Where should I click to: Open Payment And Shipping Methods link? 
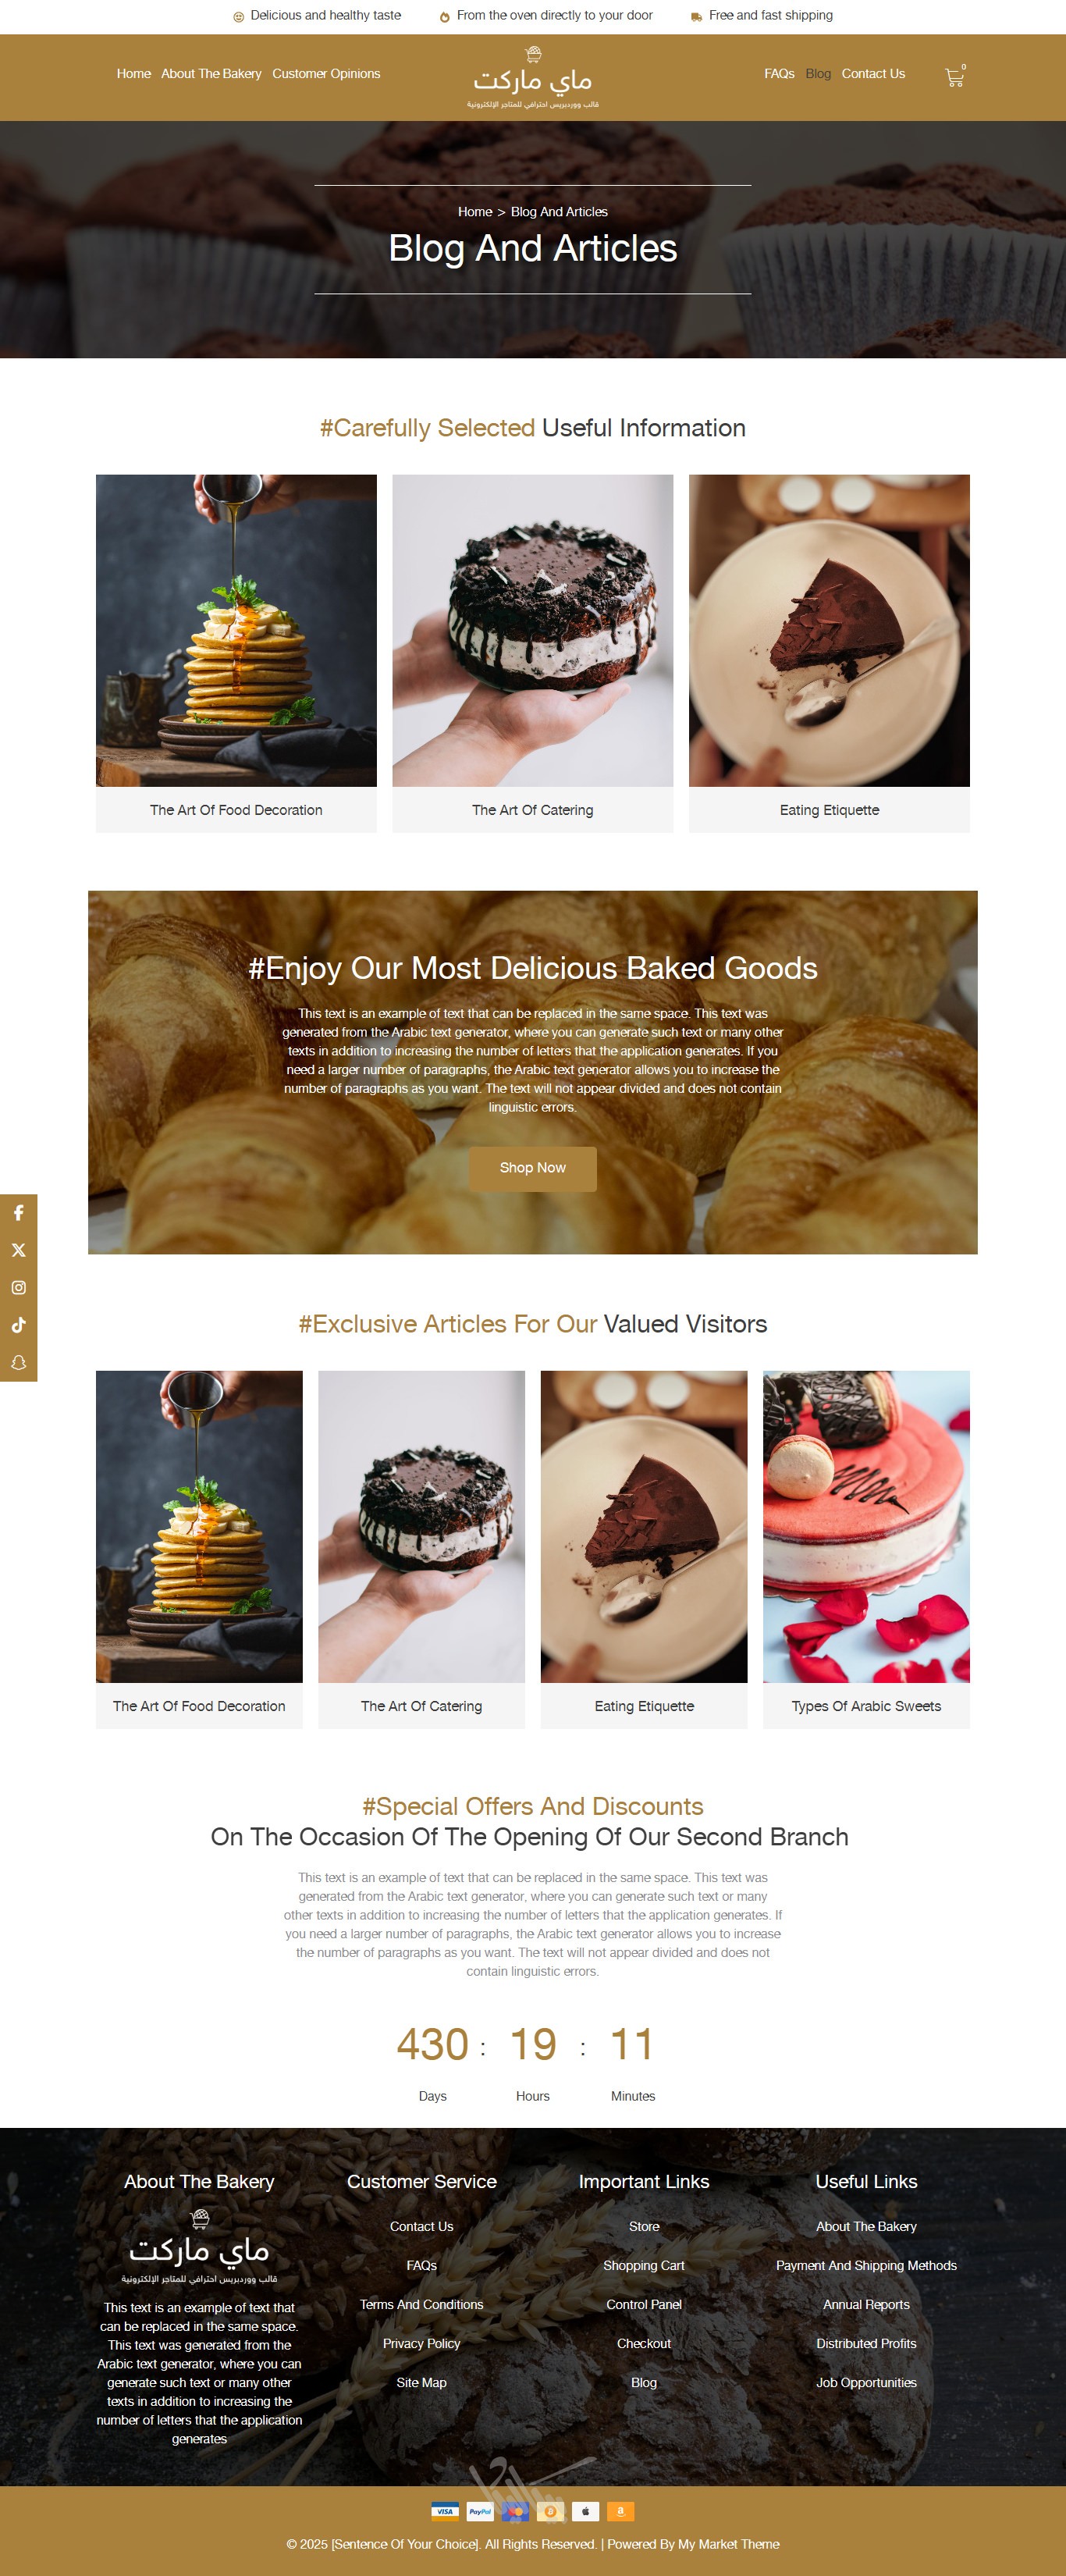pos(866,2265)
